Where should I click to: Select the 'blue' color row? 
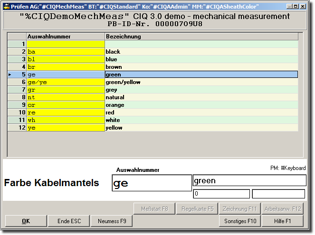click(x=201, y=59)
